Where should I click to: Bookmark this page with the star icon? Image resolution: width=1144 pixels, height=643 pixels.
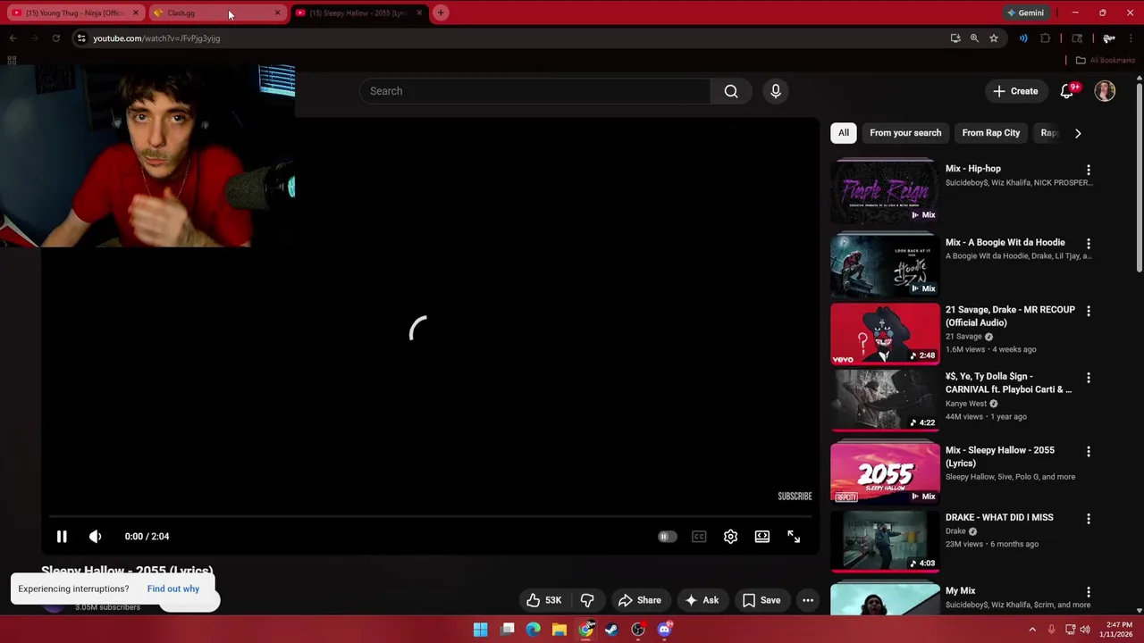point(994,38)
